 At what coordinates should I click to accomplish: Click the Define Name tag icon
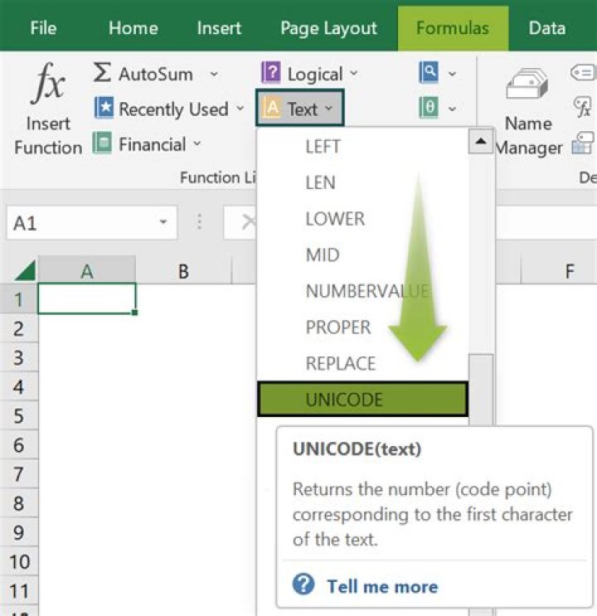click(582, 73)
